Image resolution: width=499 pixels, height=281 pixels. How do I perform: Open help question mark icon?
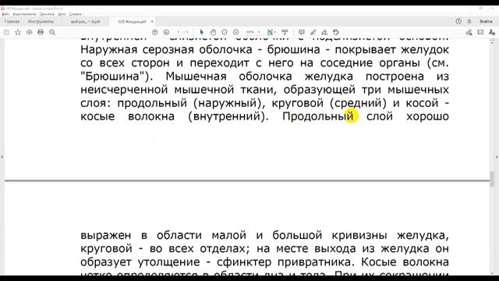click(x=458, y=21)
